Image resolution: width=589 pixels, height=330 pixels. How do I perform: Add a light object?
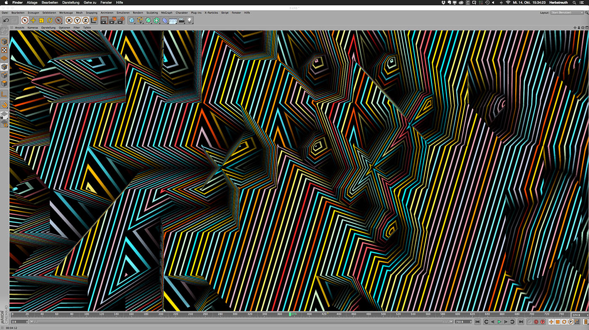point(189,20)
